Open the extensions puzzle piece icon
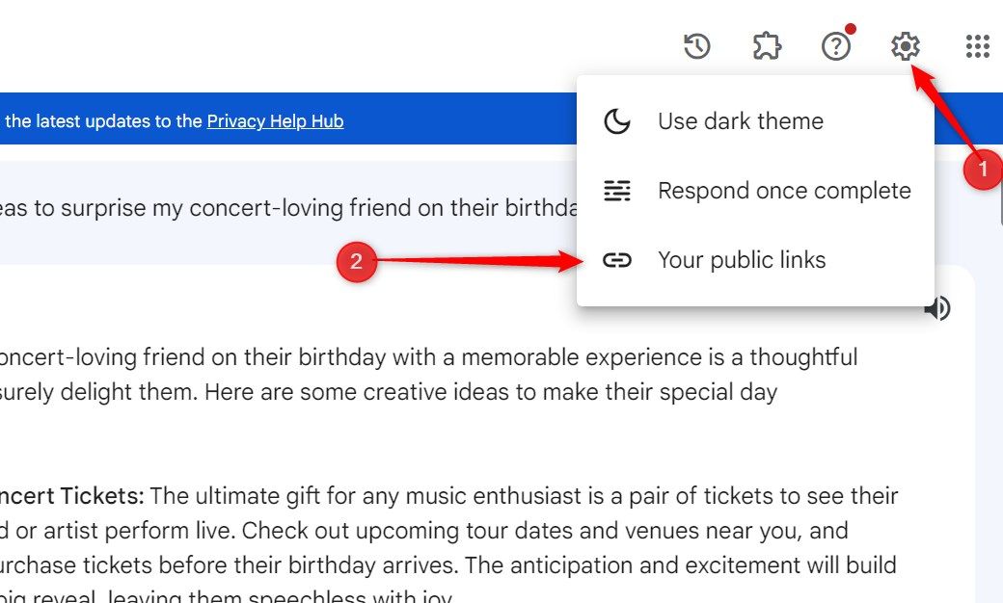The image size is (1003, 603). pyautogui.click(x=767, y=46)
